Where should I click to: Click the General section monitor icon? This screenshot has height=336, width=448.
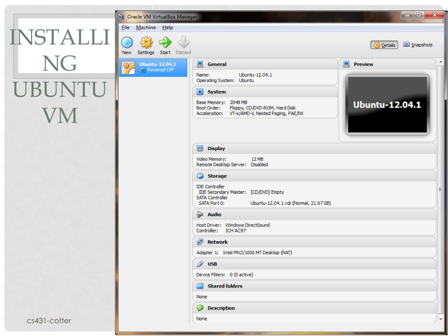click(200, 64)
